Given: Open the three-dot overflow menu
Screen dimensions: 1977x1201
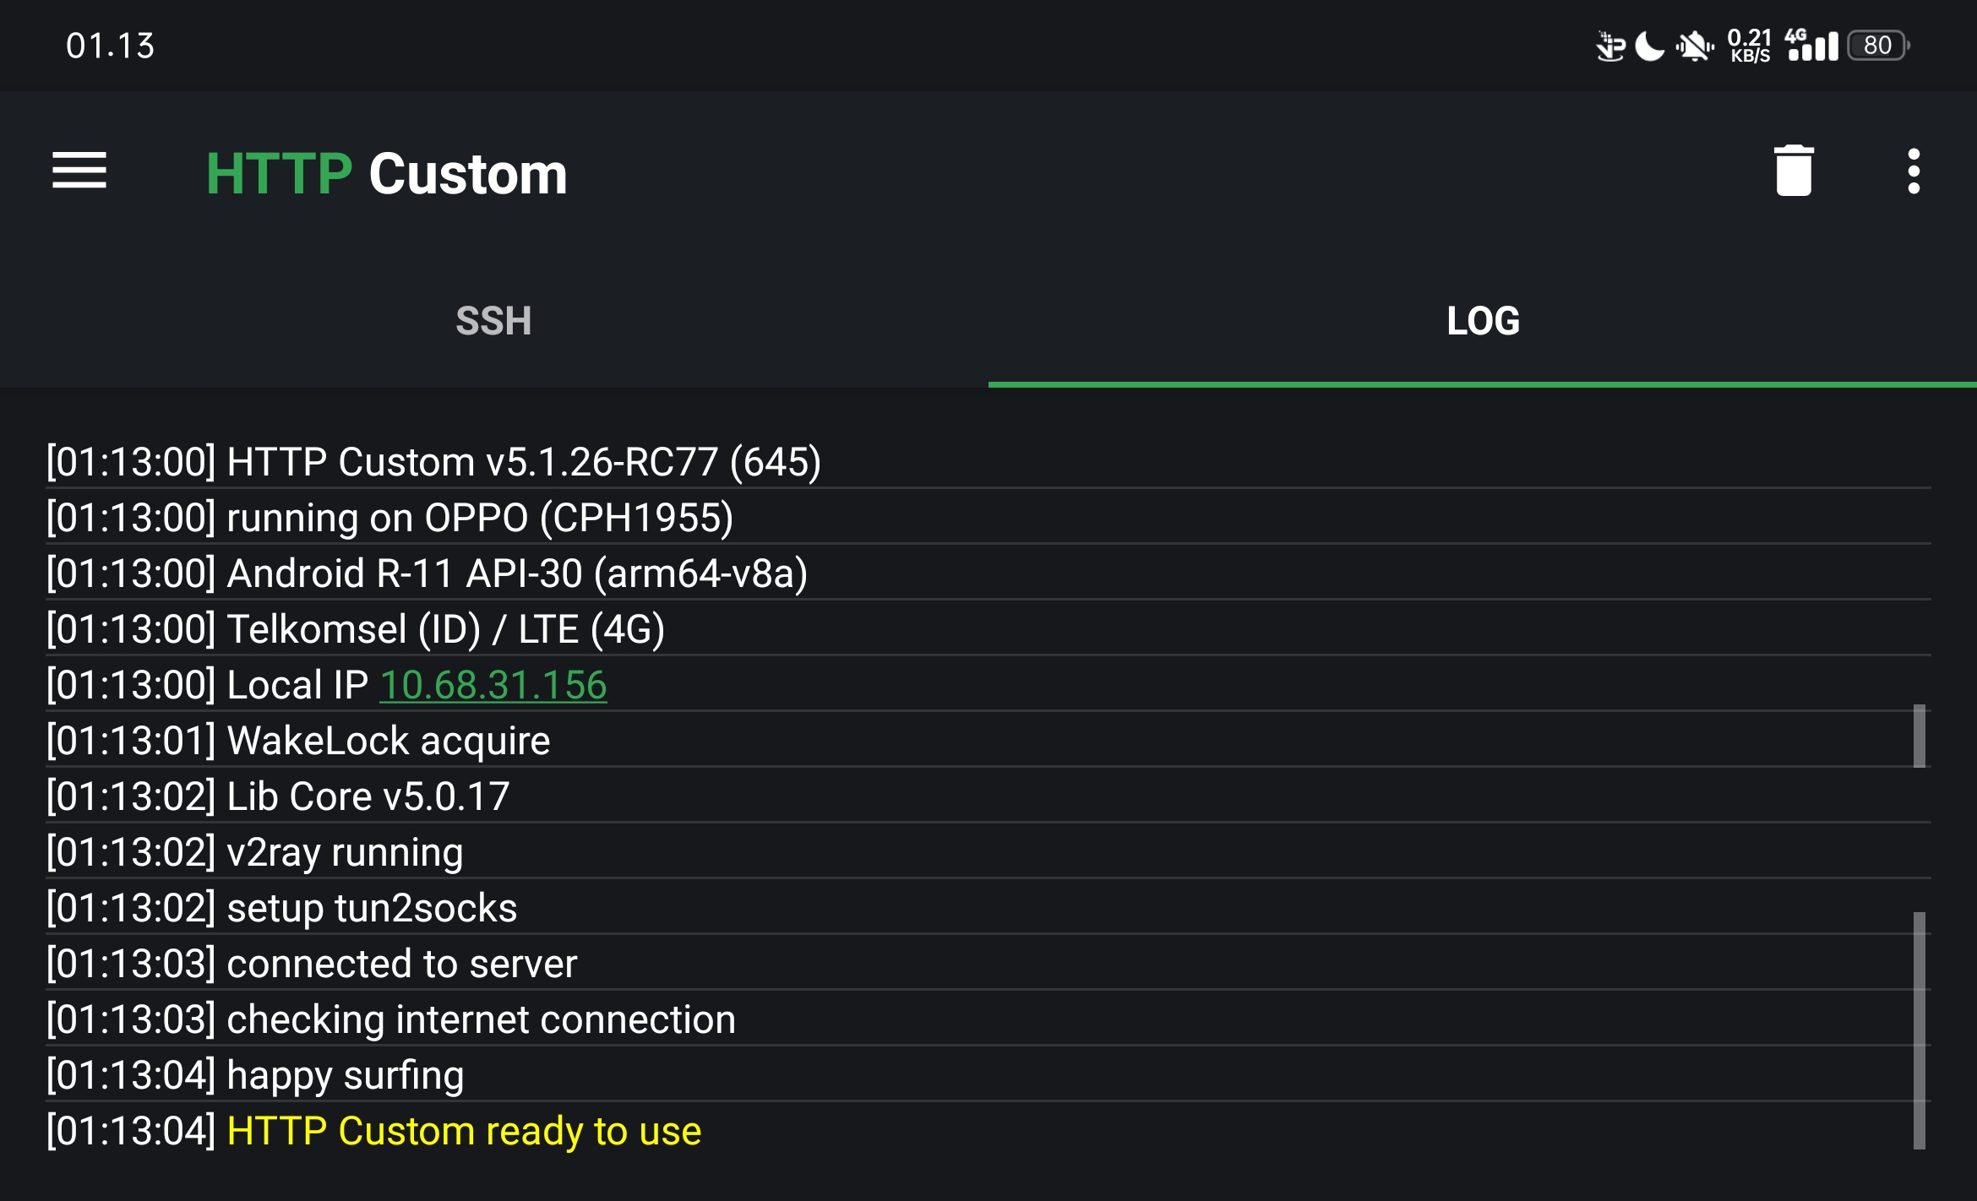Looking at the screenshot, I should (x=1914, y=171).
